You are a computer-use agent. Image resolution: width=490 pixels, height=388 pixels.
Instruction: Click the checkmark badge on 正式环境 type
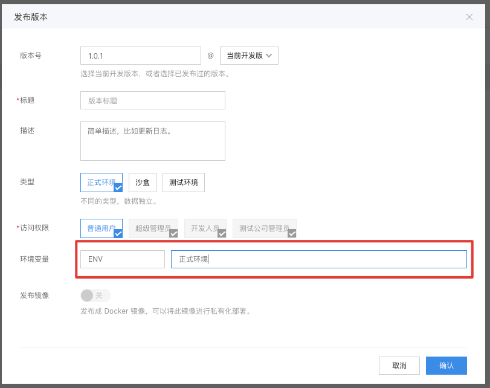(118, 187)
